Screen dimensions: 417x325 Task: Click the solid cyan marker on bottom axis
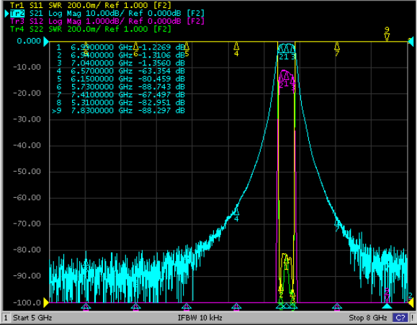[x=387, y=306]
